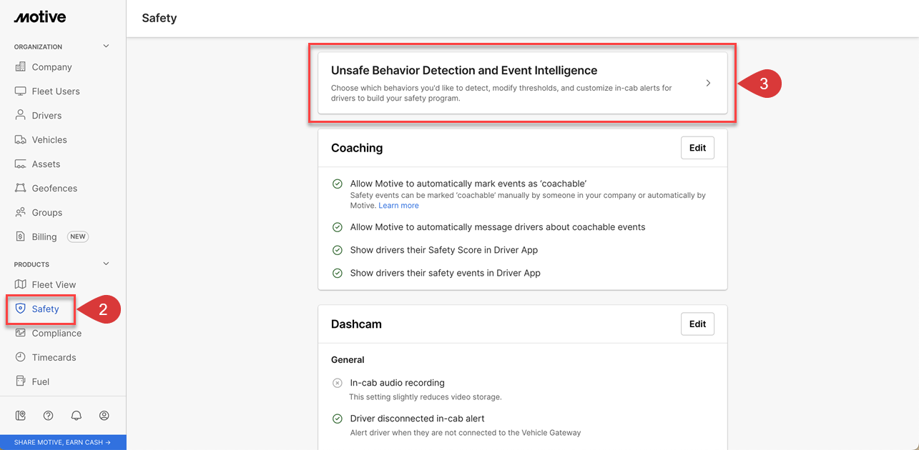Click the Vehicles truck icon

pos(21,139)
